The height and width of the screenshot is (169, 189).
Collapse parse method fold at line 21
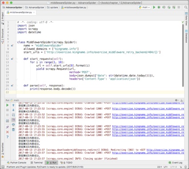[16, 89]
